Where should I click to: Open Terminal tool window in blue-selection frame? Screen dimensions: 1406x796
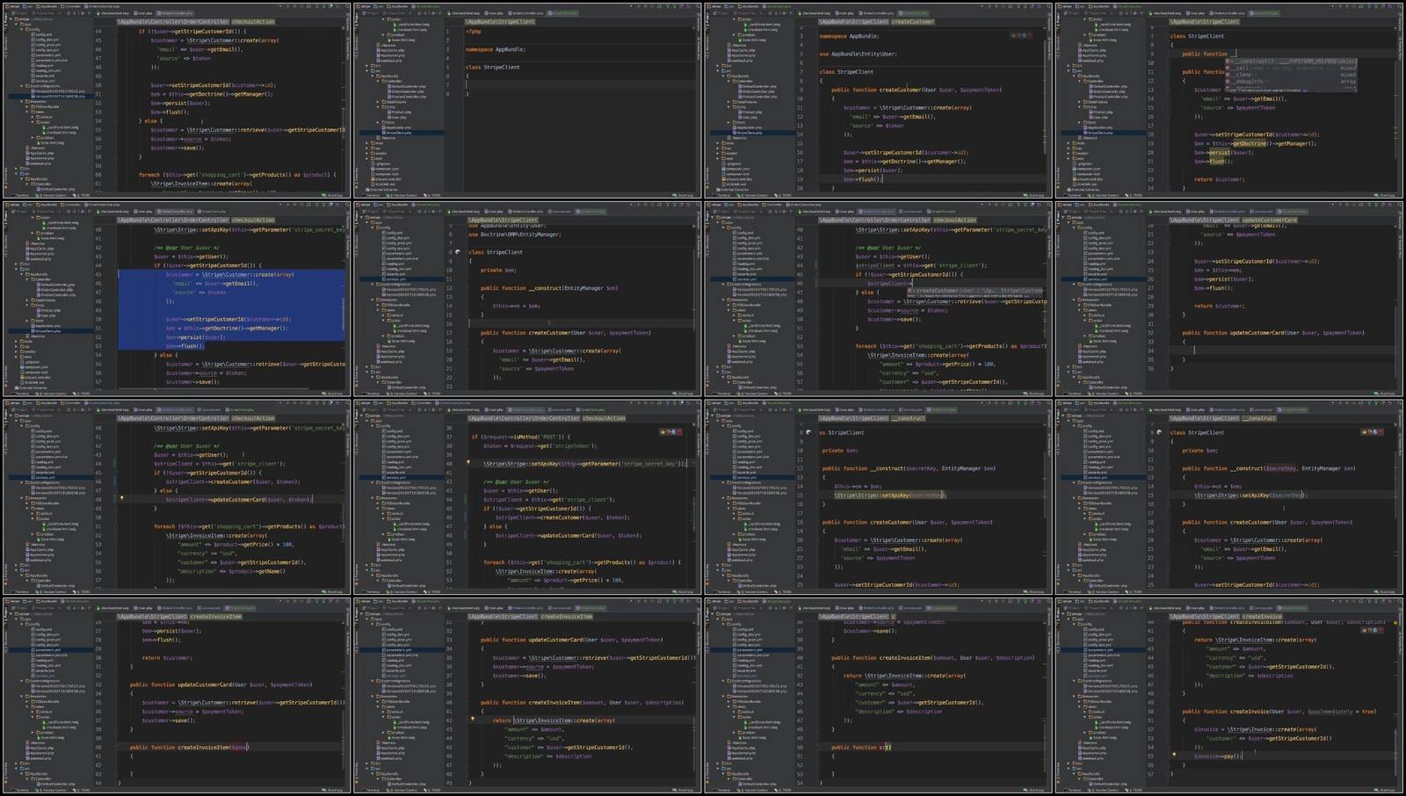17,394
